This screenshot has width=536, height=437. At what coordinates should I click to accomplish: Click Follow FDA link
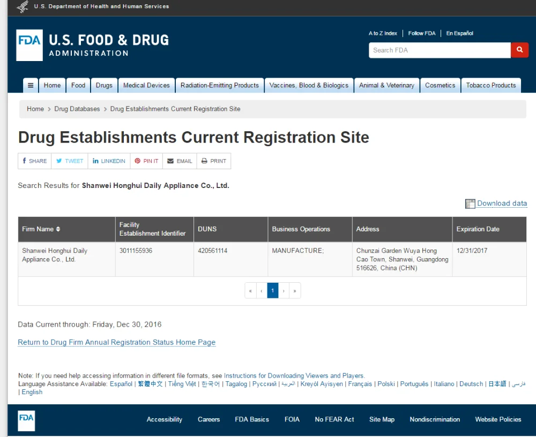[x=422, y=33]
